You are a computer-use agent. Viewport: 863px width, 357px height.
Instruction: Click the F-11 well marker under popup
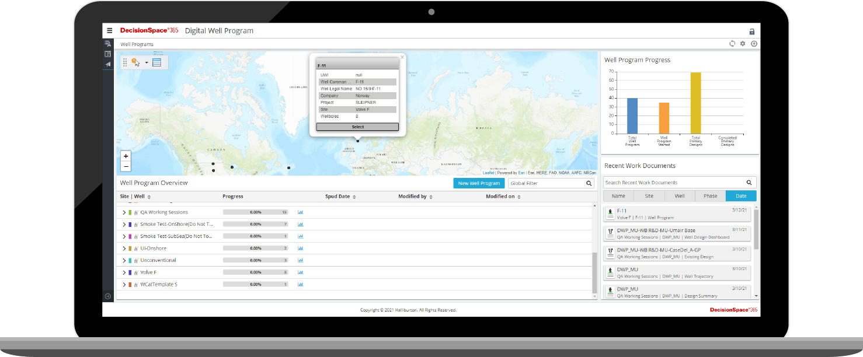click(358, 141)
